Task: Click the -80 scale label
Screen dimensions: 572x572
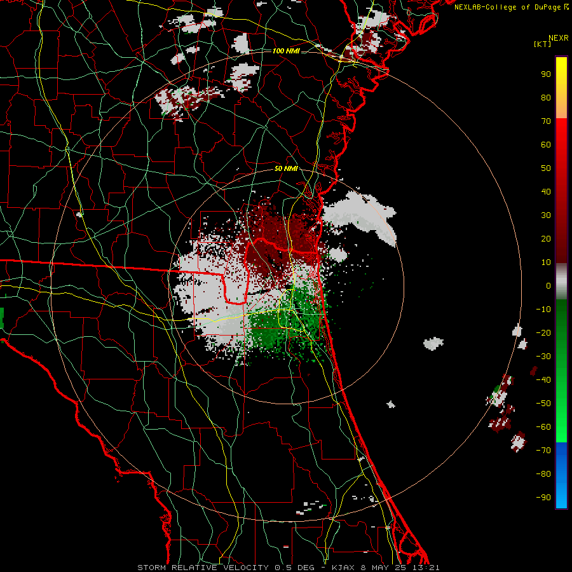Action: click(x=543, y=474)
